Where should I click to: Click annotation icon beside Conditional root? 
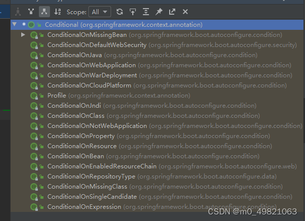point(31,25)
